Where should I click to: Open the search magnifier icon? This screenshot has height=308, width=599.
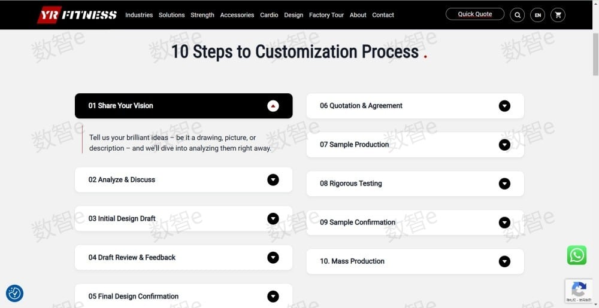coord(518,15)
